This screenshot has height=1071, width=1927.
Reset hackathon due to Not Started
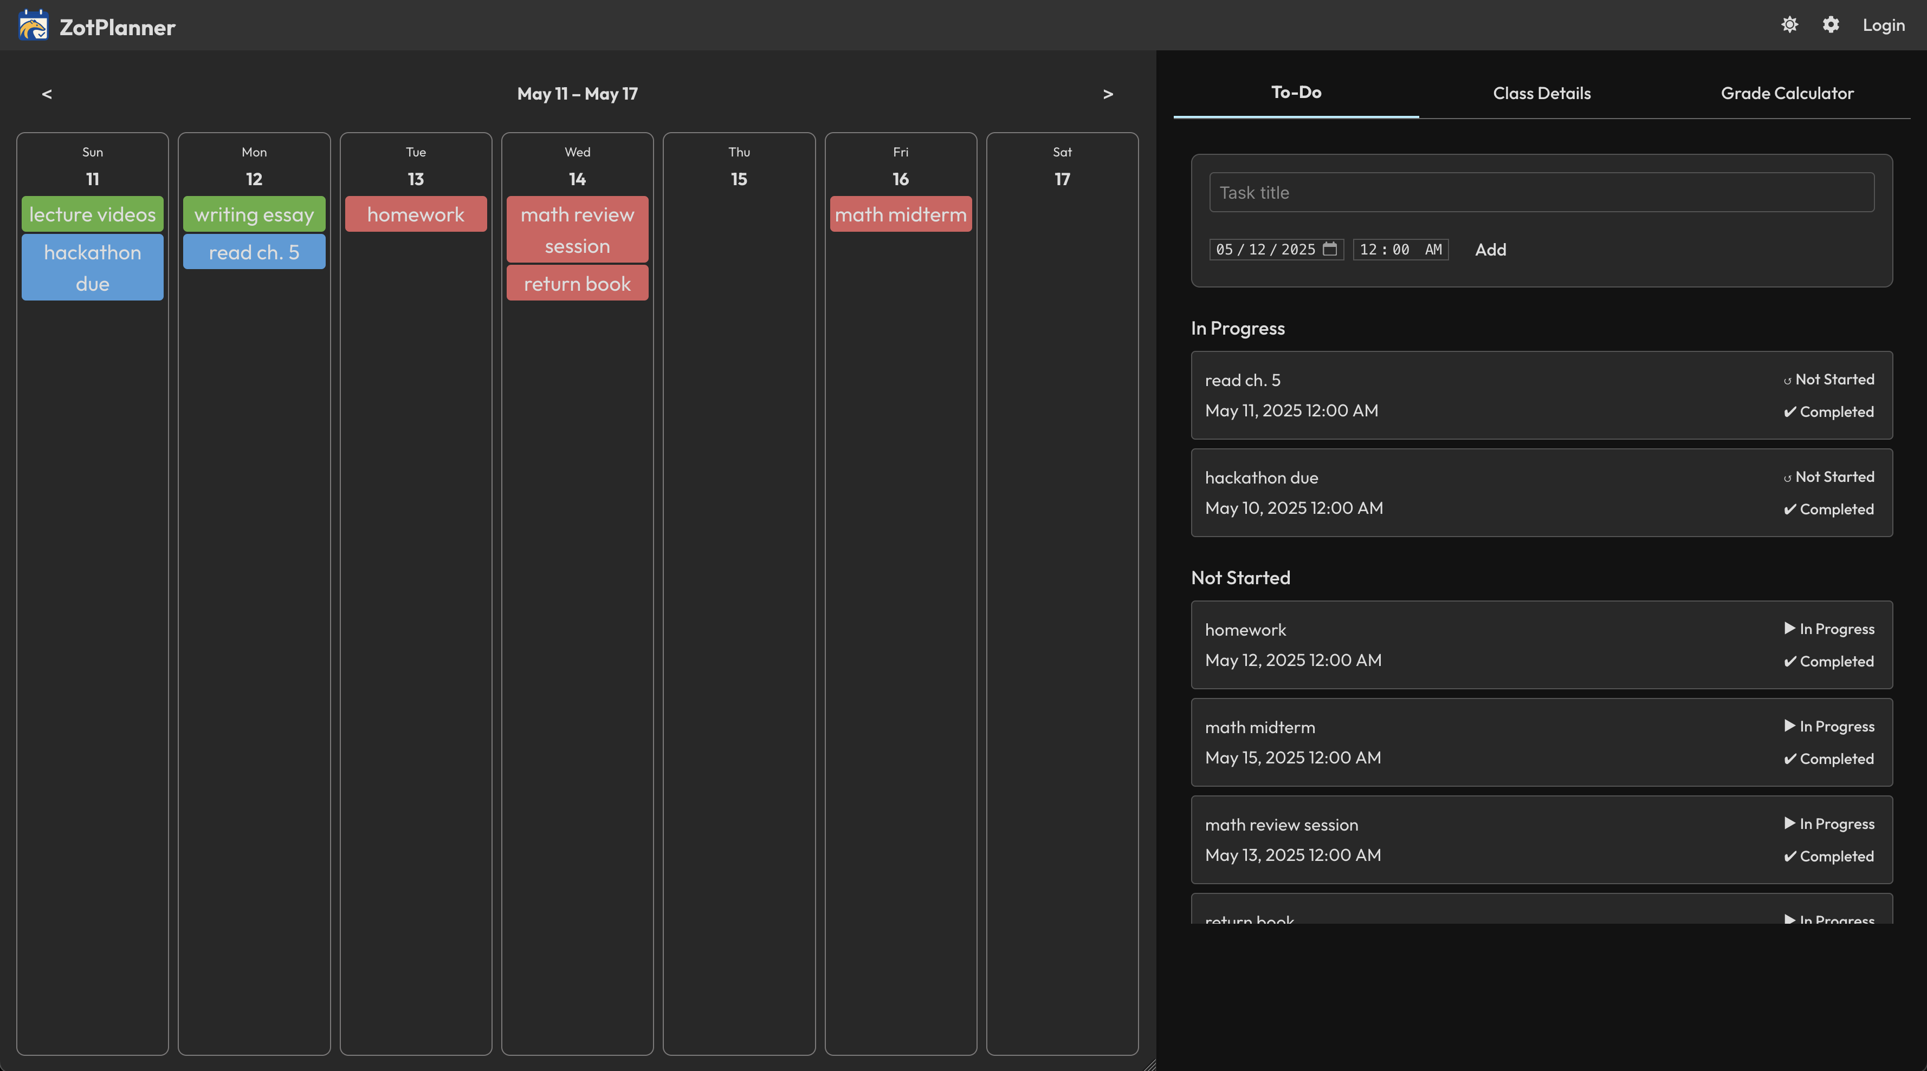click(1829, 477)
